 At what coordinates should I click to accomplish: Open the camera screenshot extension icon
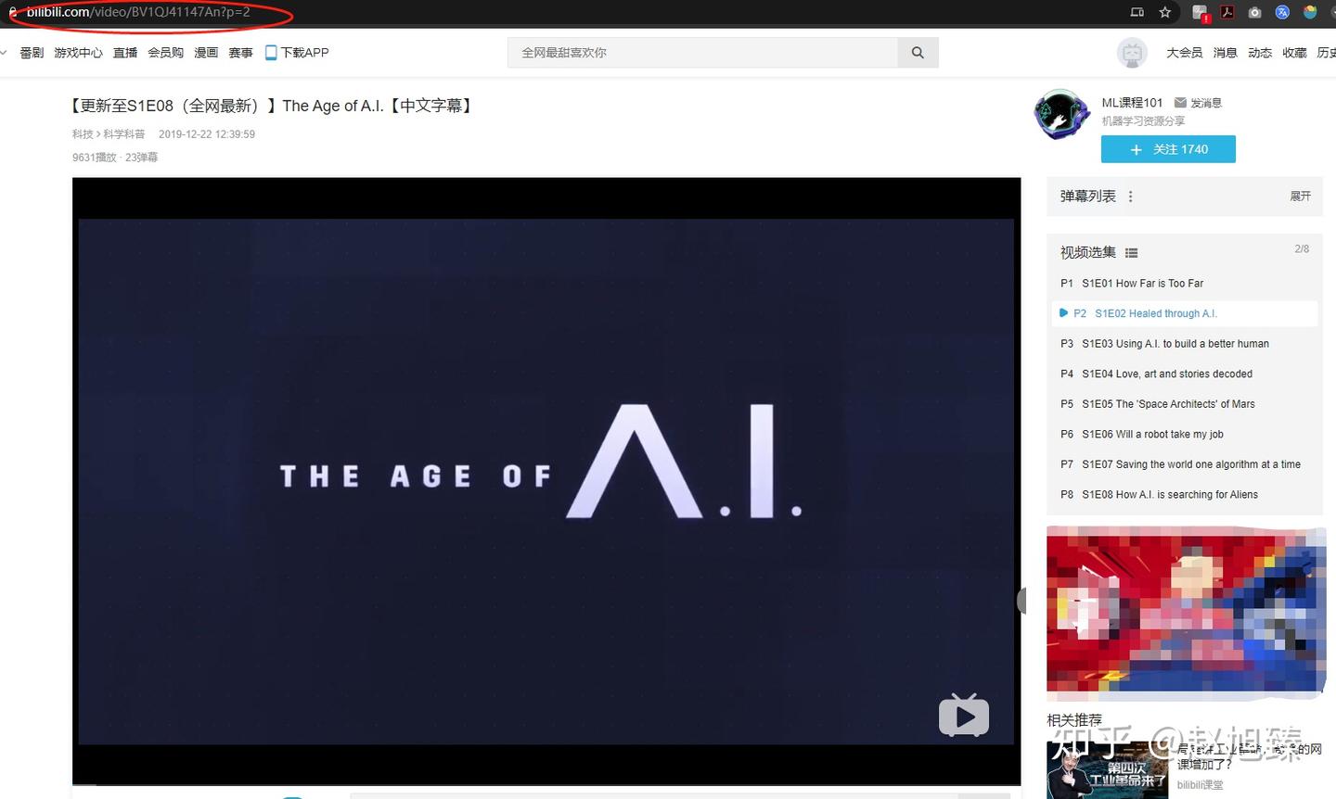coord(1256,12)
